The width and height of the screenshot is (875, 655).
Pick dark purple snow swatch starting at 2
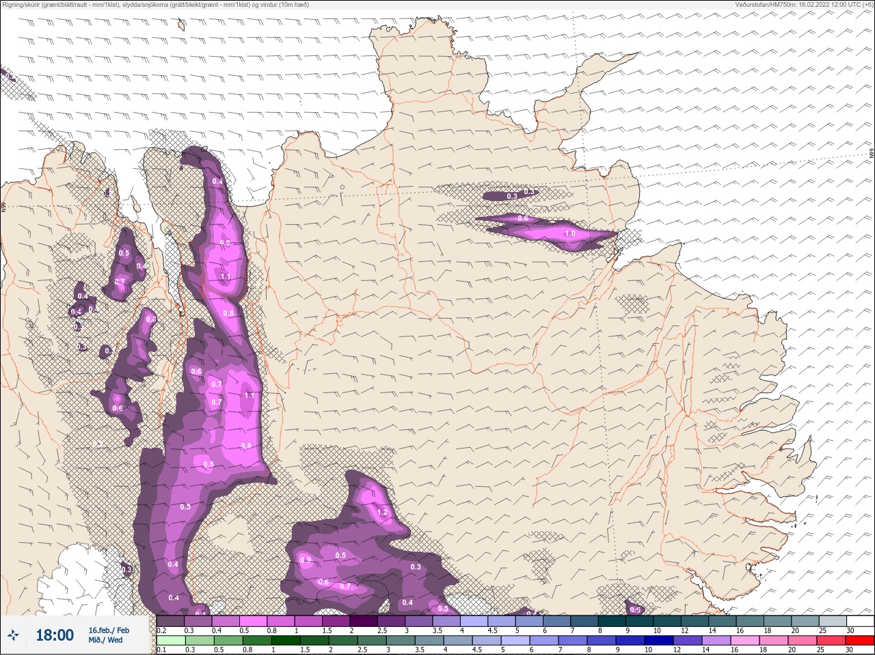click(365, 621)
